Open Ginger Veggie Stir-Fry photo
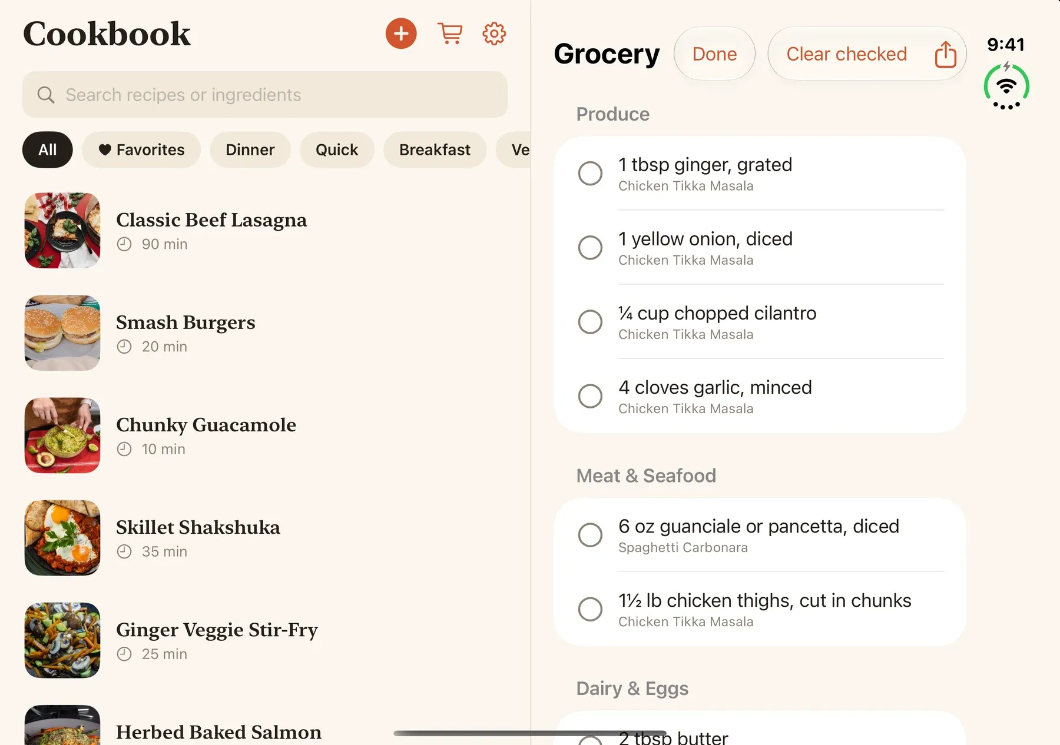 [x=62, y=640]
